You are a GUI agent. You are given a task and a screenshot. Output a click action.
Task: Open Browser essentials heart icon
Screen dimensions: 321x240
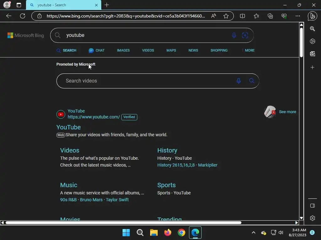(x=284, y=16)
